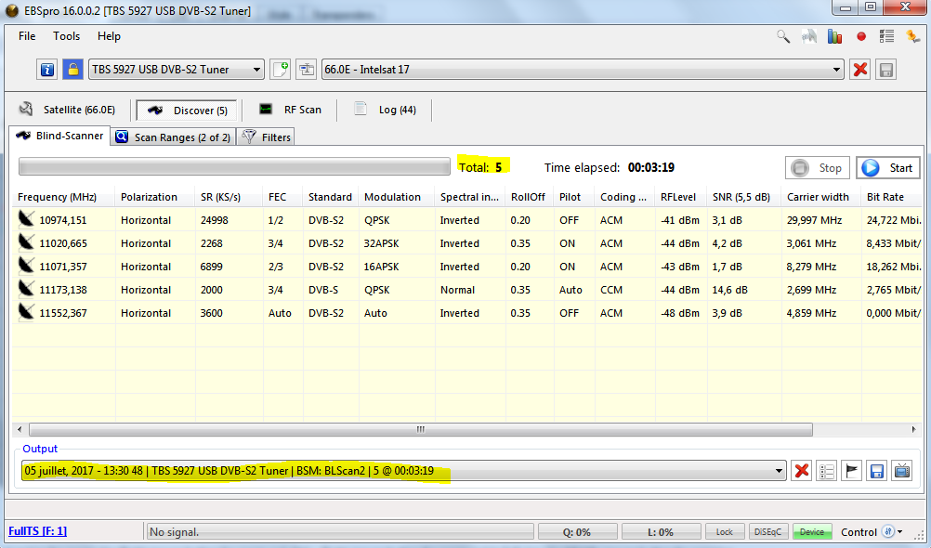This screenshot has width=931, height=548.
Task: Click the red record dot in top toolbar
Action: pos(861,37)
